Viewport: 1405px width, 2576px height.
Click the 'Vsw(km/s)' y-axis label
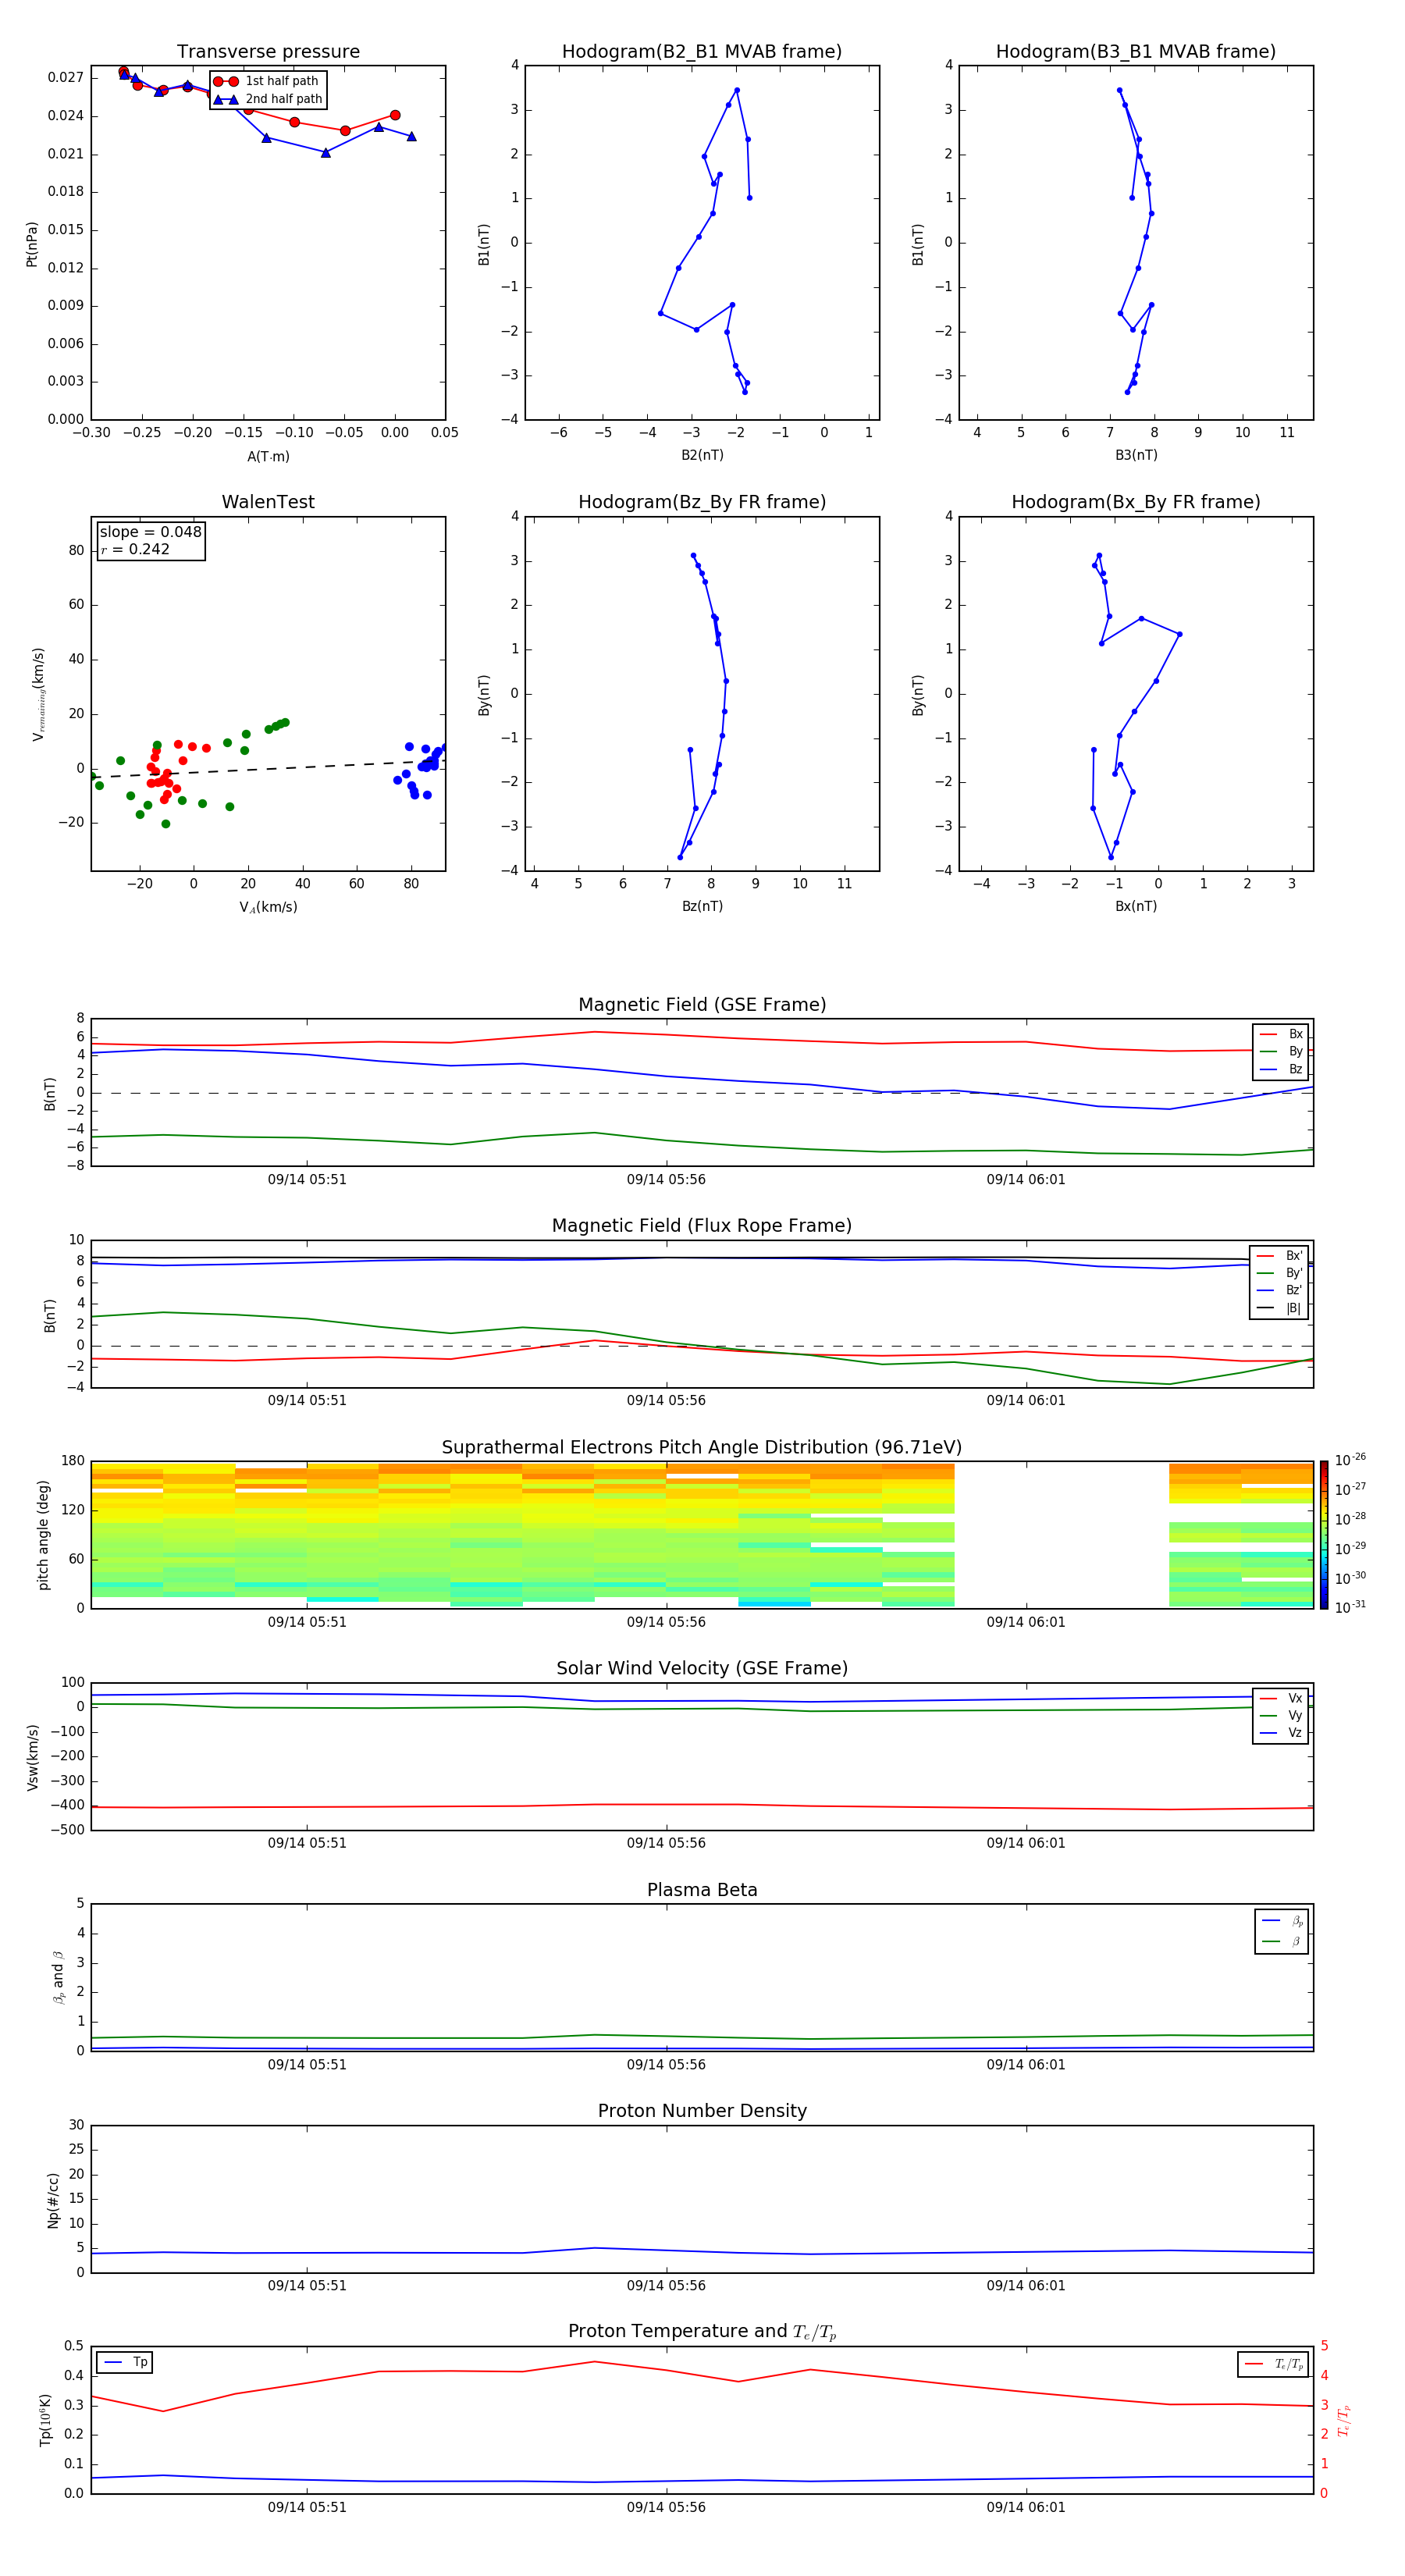tap(33, 1757)
